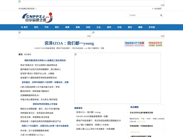The width and height of the screenshot is (183, 137).
Task: Open article 续说“同美共生” 花王出展第七届进博会进
Action: coord(39,65)
